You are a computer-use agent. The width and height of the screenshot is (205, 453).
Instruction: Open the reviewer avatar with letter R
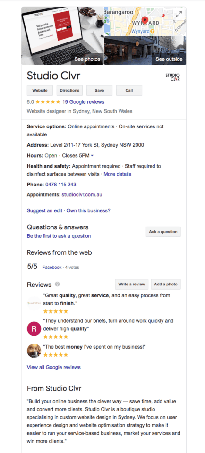point(34,329)
